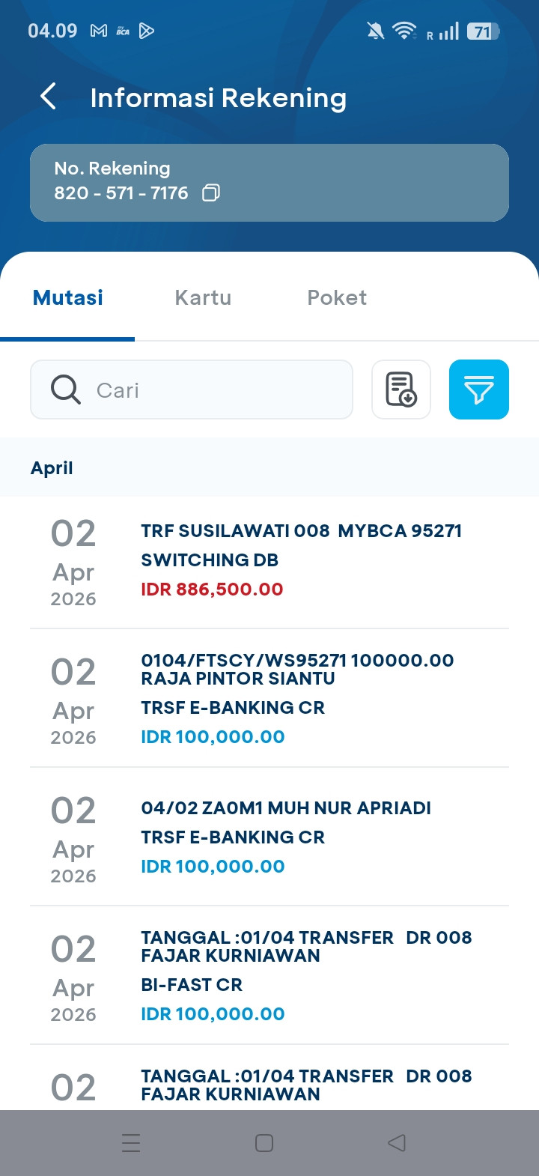The height and width of the screenshot is (1176, 539).
Task: Click into the Cari search field
Action: pos(192,390)
